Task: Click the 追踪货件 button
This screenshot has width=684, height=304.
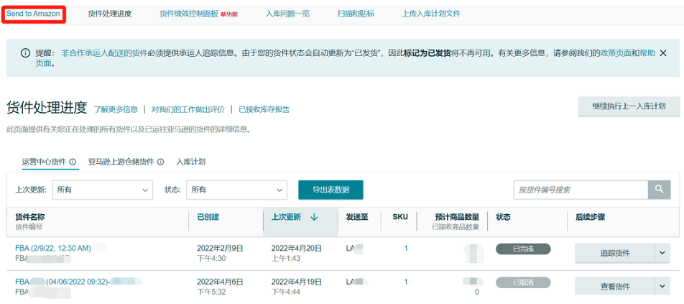Action: click(x=614, y=253)
